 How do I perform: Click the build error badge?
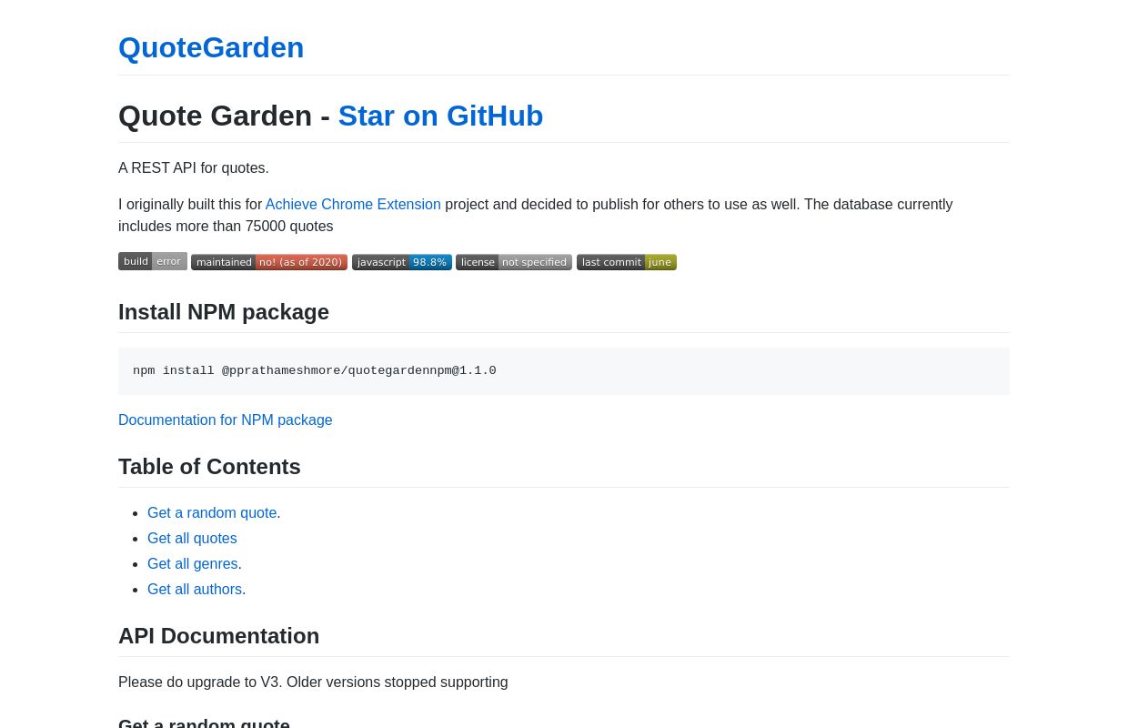coord(153,262)
